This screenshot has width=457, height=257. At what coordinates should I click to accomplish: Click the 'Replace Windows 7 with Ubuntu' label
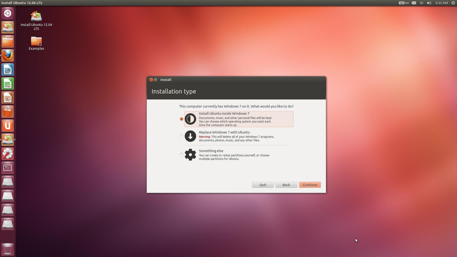224,132
